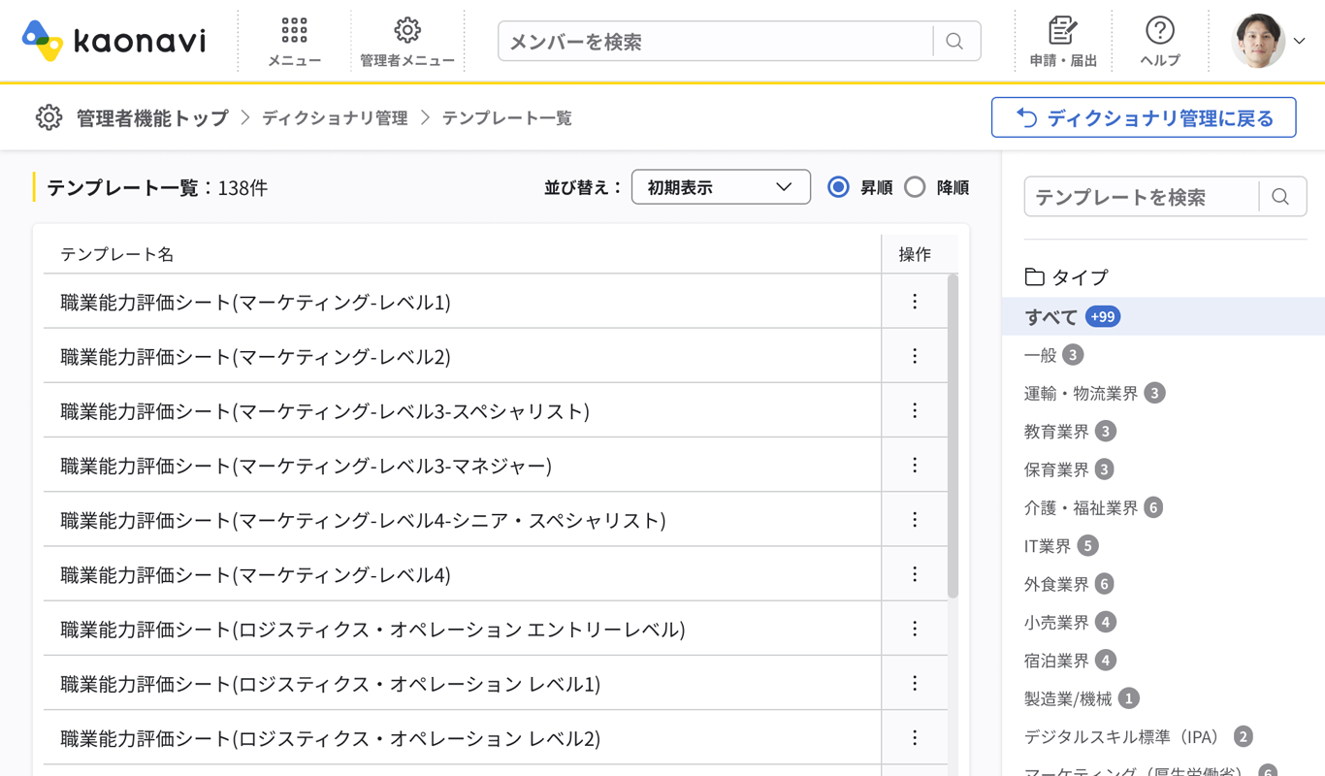
Task: Click template search magnifier icon
Action: [1280, 197]
